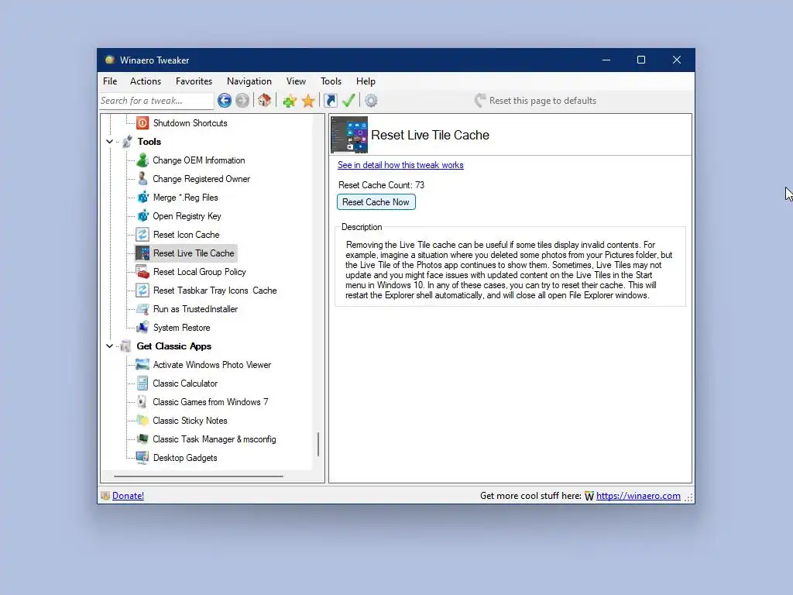Select the Get Classic Apps category label
This screenshot has width=793, height=595.
pyautogui.click(x=174, y=346)
